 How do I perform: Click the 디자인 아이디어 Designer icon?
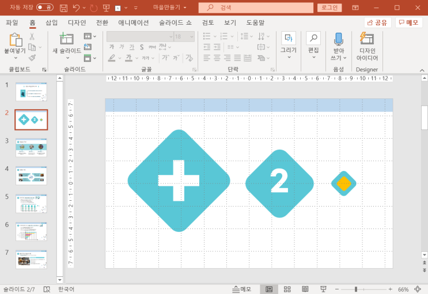tap(367, 39)
